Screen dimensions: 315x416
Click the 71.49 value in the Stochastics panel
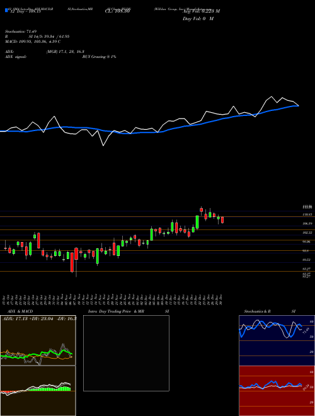coord(306,331)
